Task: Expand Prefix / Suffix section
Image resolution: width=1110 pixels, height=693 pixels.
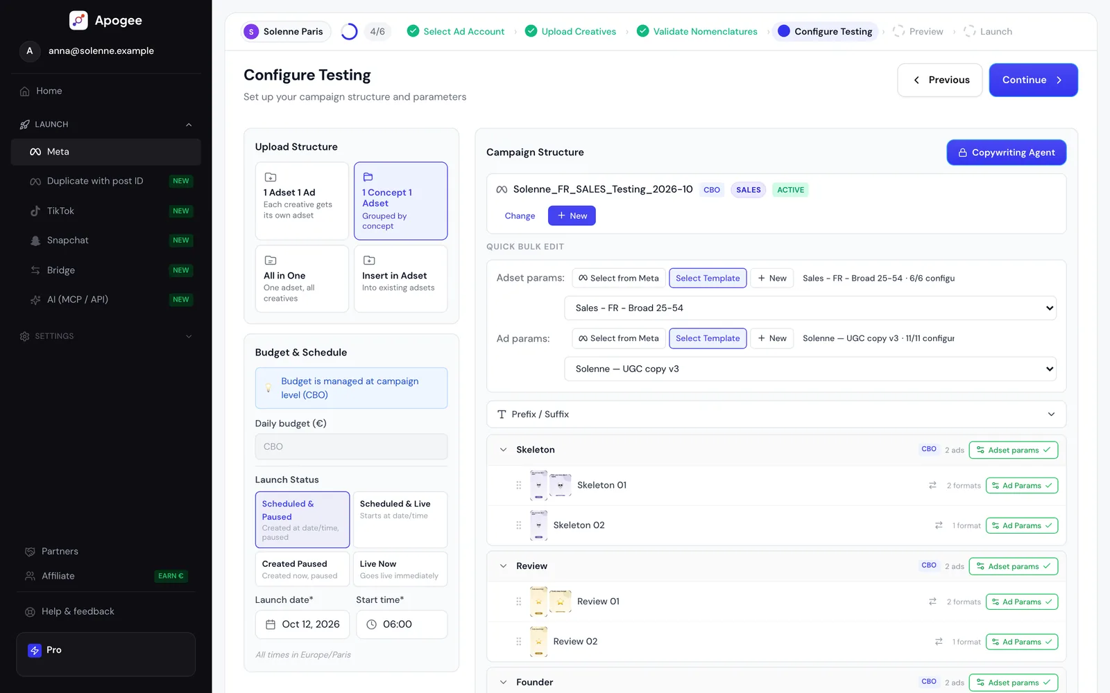Action: pos(776,414)
